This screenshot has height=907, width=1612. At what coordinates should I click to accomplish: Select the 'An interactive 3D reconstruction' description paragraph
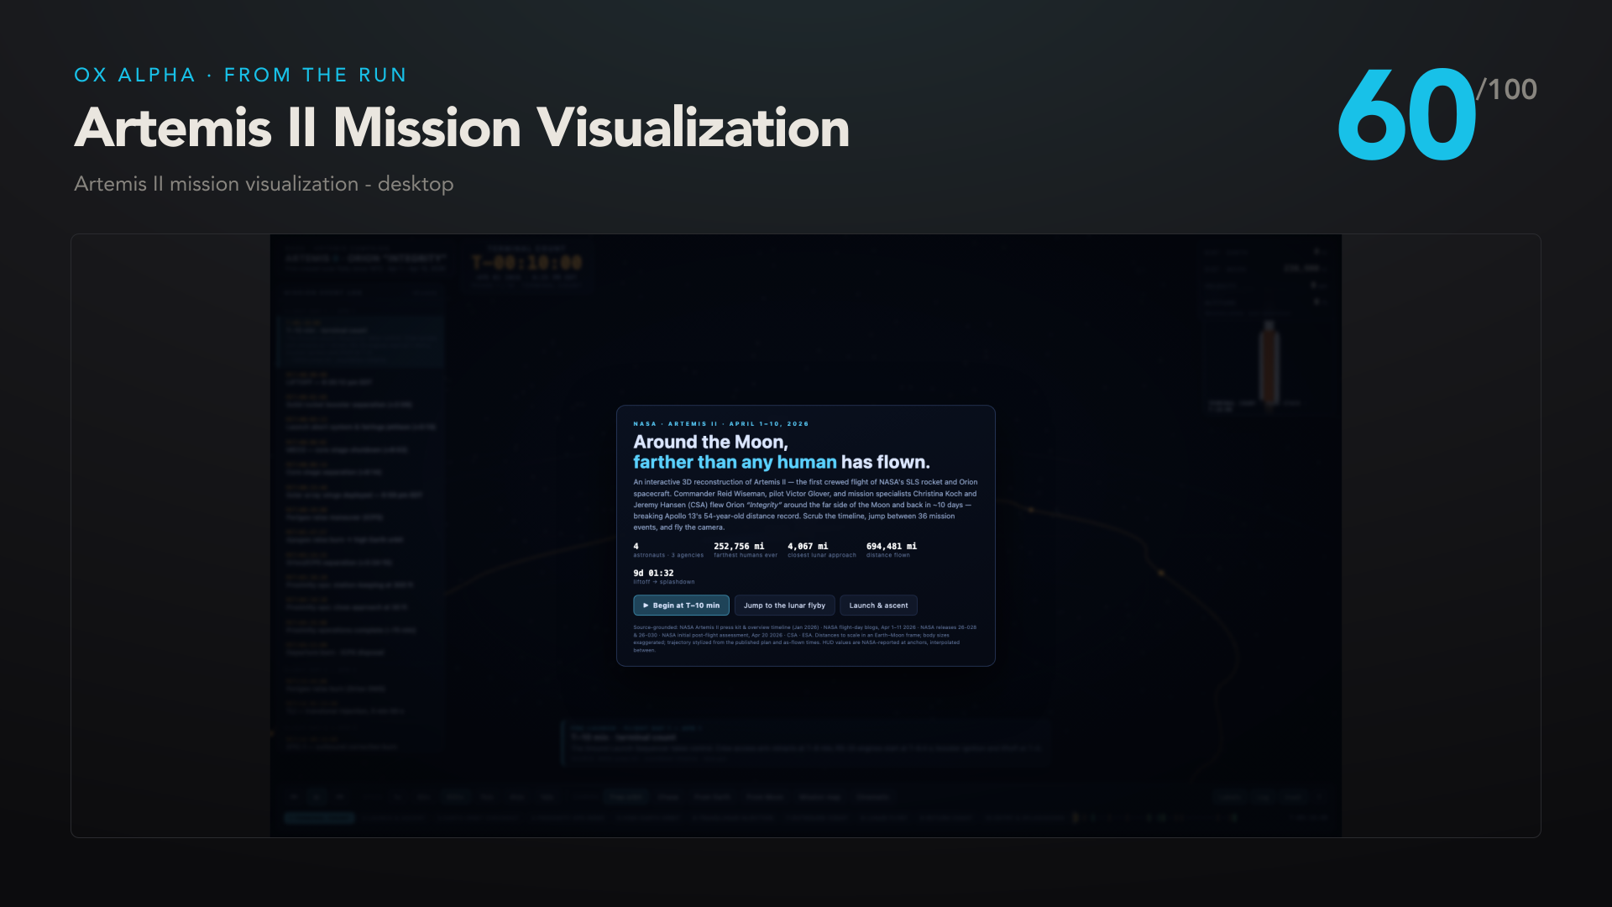pyautogui.click(x=805, y=505)
